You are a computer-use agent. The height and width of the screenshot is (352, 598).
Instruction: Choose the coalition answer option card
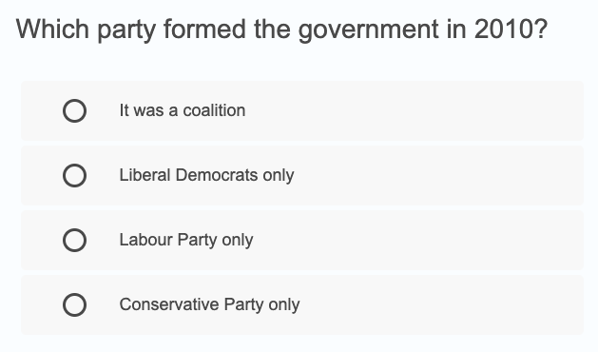[302, 110]
